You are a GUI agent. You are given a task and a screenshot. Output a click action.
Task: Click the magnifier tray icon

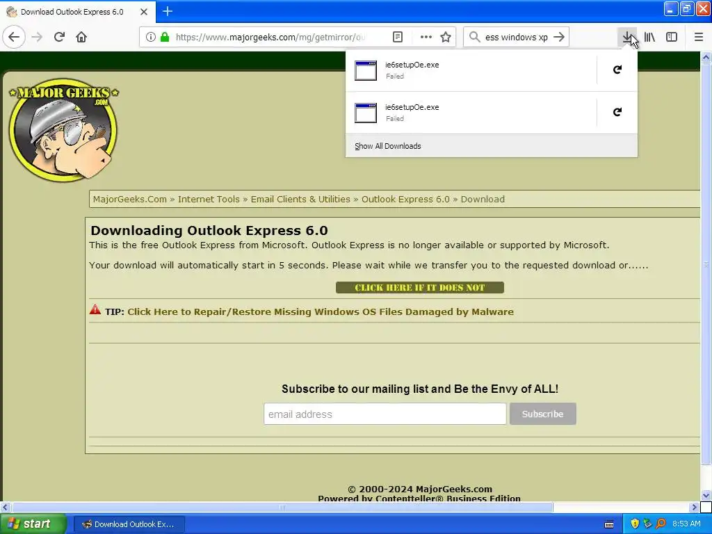[661, 524]
